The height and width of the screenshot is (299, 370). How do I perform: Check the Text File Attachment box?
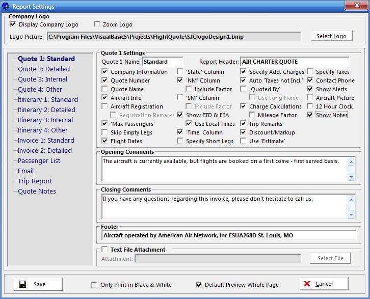click(x=104, y=250)
